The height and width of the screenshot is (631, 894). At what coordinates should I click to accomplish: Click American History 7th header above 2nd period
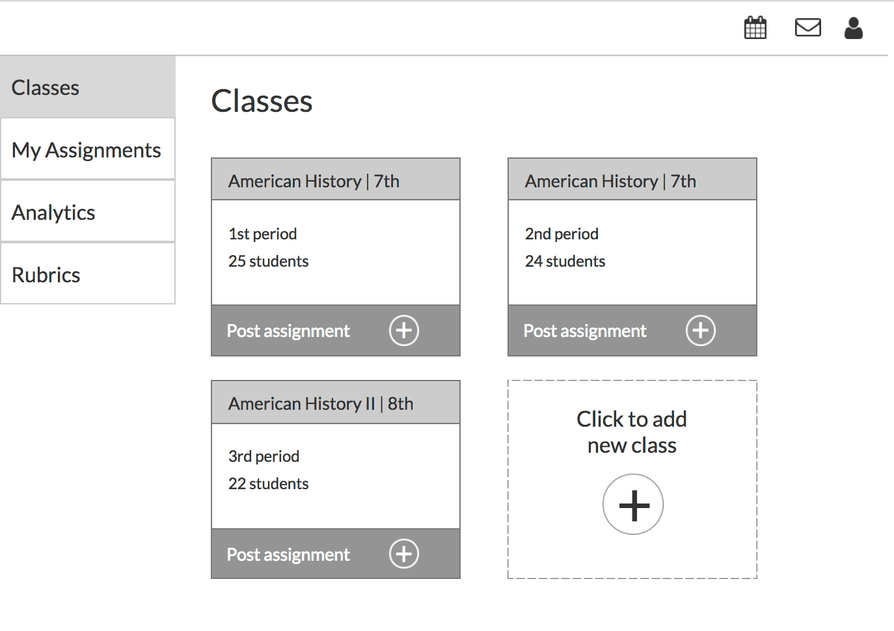610,181
